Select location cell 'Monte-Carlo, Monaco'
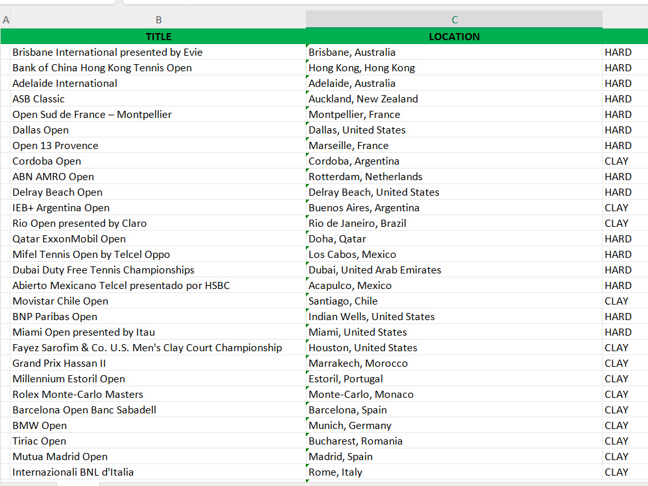648x486 pixels. tap(454, 394)
